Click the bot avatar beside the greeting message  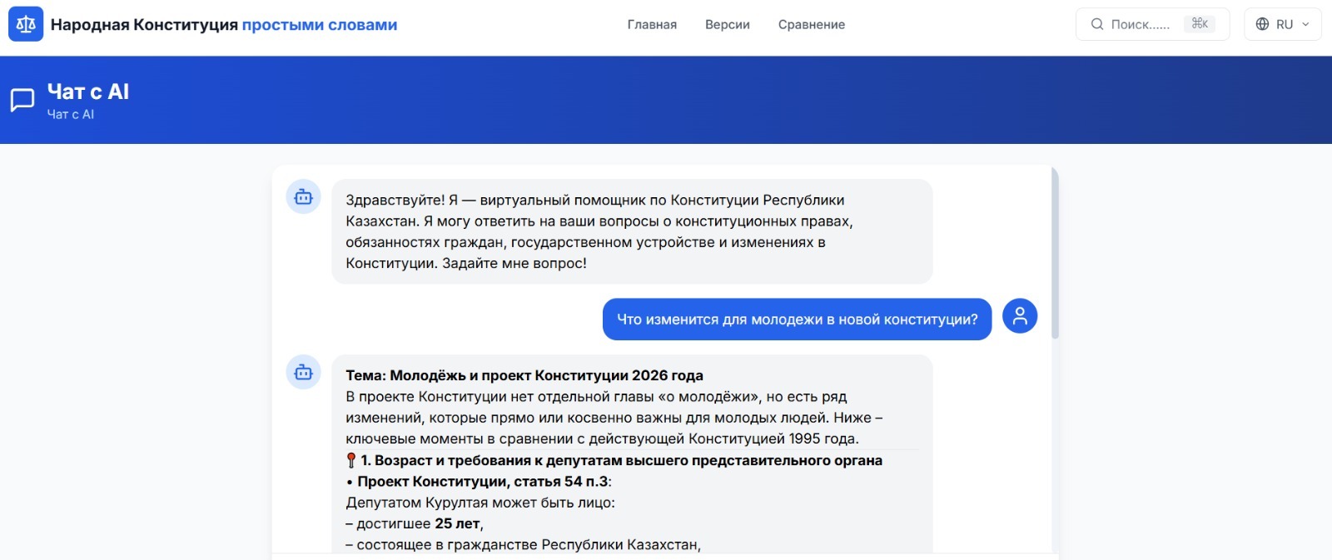[x=303, y=197]
